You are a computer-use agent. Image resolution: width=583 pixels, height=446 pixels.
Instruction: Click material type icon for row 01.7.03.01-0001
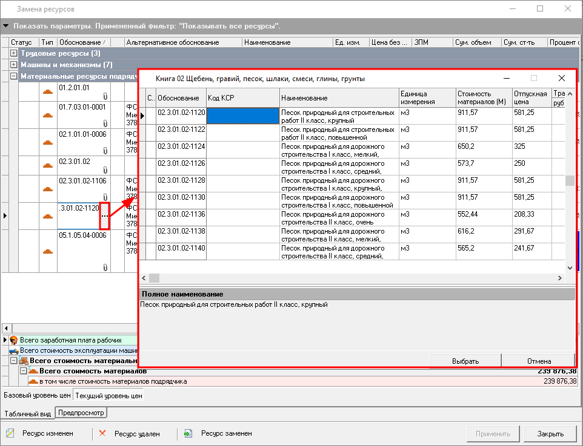47,115
